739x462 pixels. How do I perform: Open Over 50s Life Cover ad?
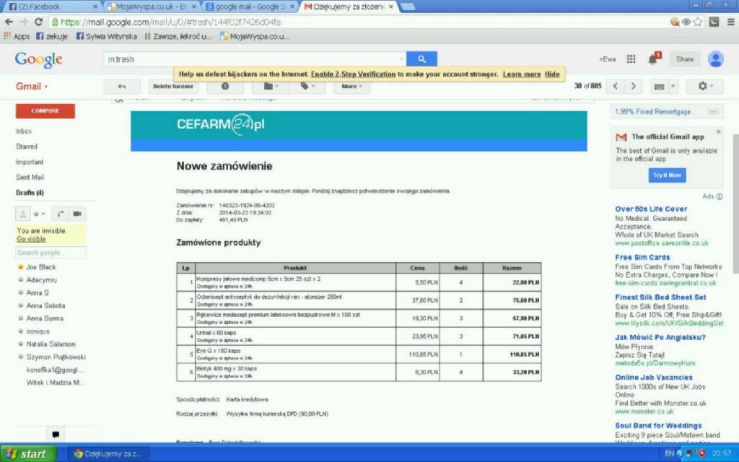[x=651, y=209]
